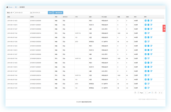171x112 pixels.
Task: Click the plus icon in the 2019-08-23 15:35 row
Action: pos(146,88)
